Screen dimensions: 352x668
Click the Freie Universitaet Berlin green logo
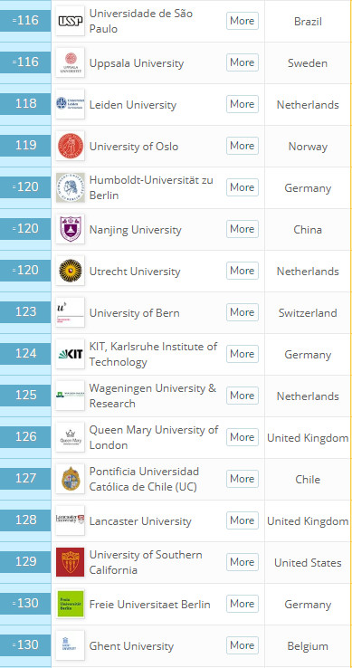click(71, 604)
